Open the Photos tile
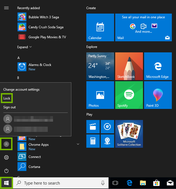 [100, 95]
